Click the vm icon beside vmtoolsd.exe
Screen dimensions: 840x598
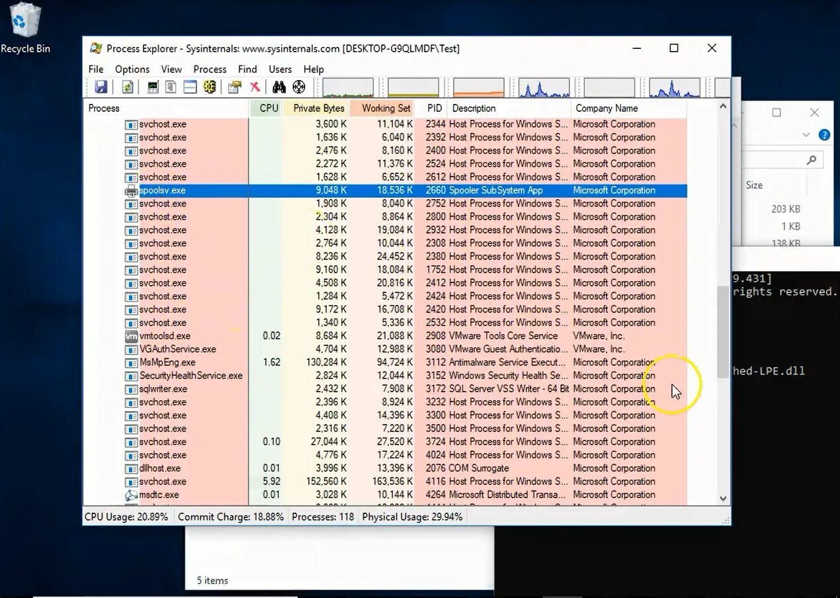[x=131, y=336]
